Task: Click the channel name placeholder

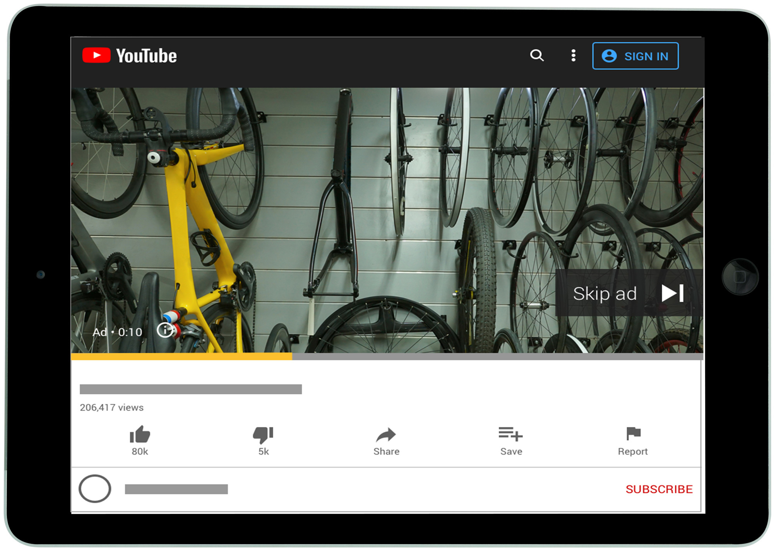Action: [176, 489]
